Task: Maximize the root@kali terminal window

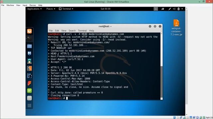Action: pos(155,26)
